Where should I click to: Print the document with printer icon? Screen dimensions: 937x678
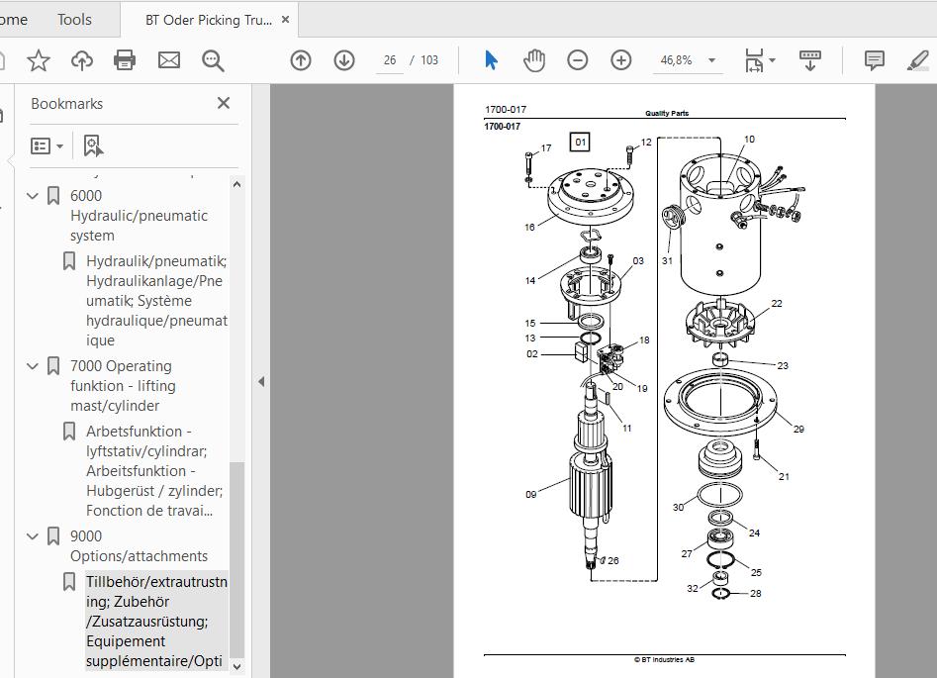tap(125, 60)
